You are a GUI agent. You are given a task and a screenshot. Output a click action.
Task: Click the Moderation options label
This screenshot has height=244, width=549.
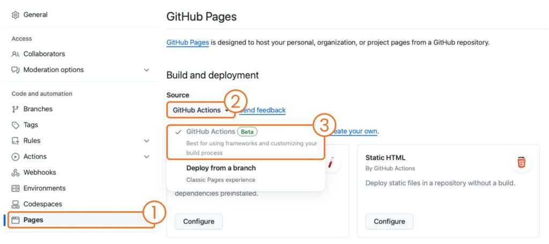pyautogui.click(x=54, y=70)
